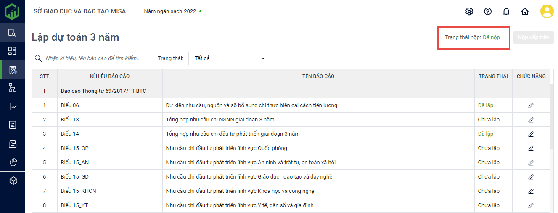
Task: Edit report Biểu 15_GD with pencil icon
Action: point(531,177)
